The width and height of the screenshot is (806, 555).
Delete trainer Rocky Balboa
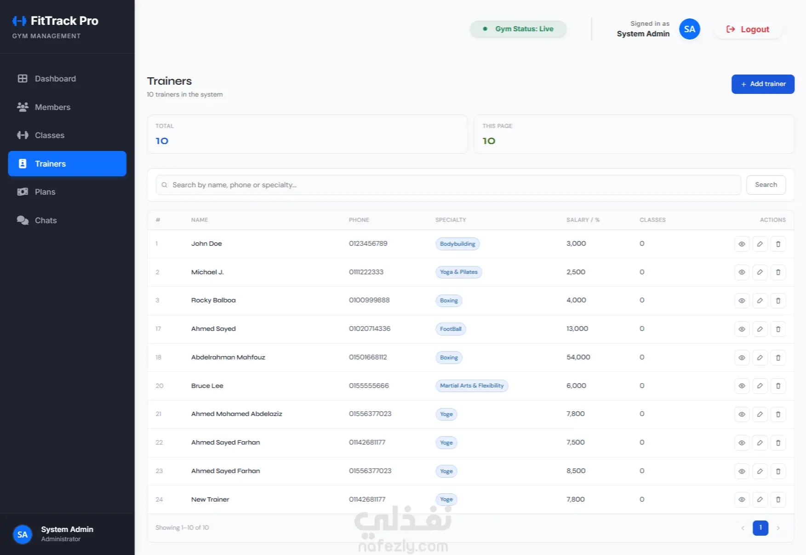pyautogui.click(x=778, y=301)
